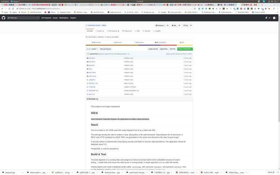280x175 pixels.
Task: Select the Code tab
Action: pyautogui.click(x=90, y=31)
